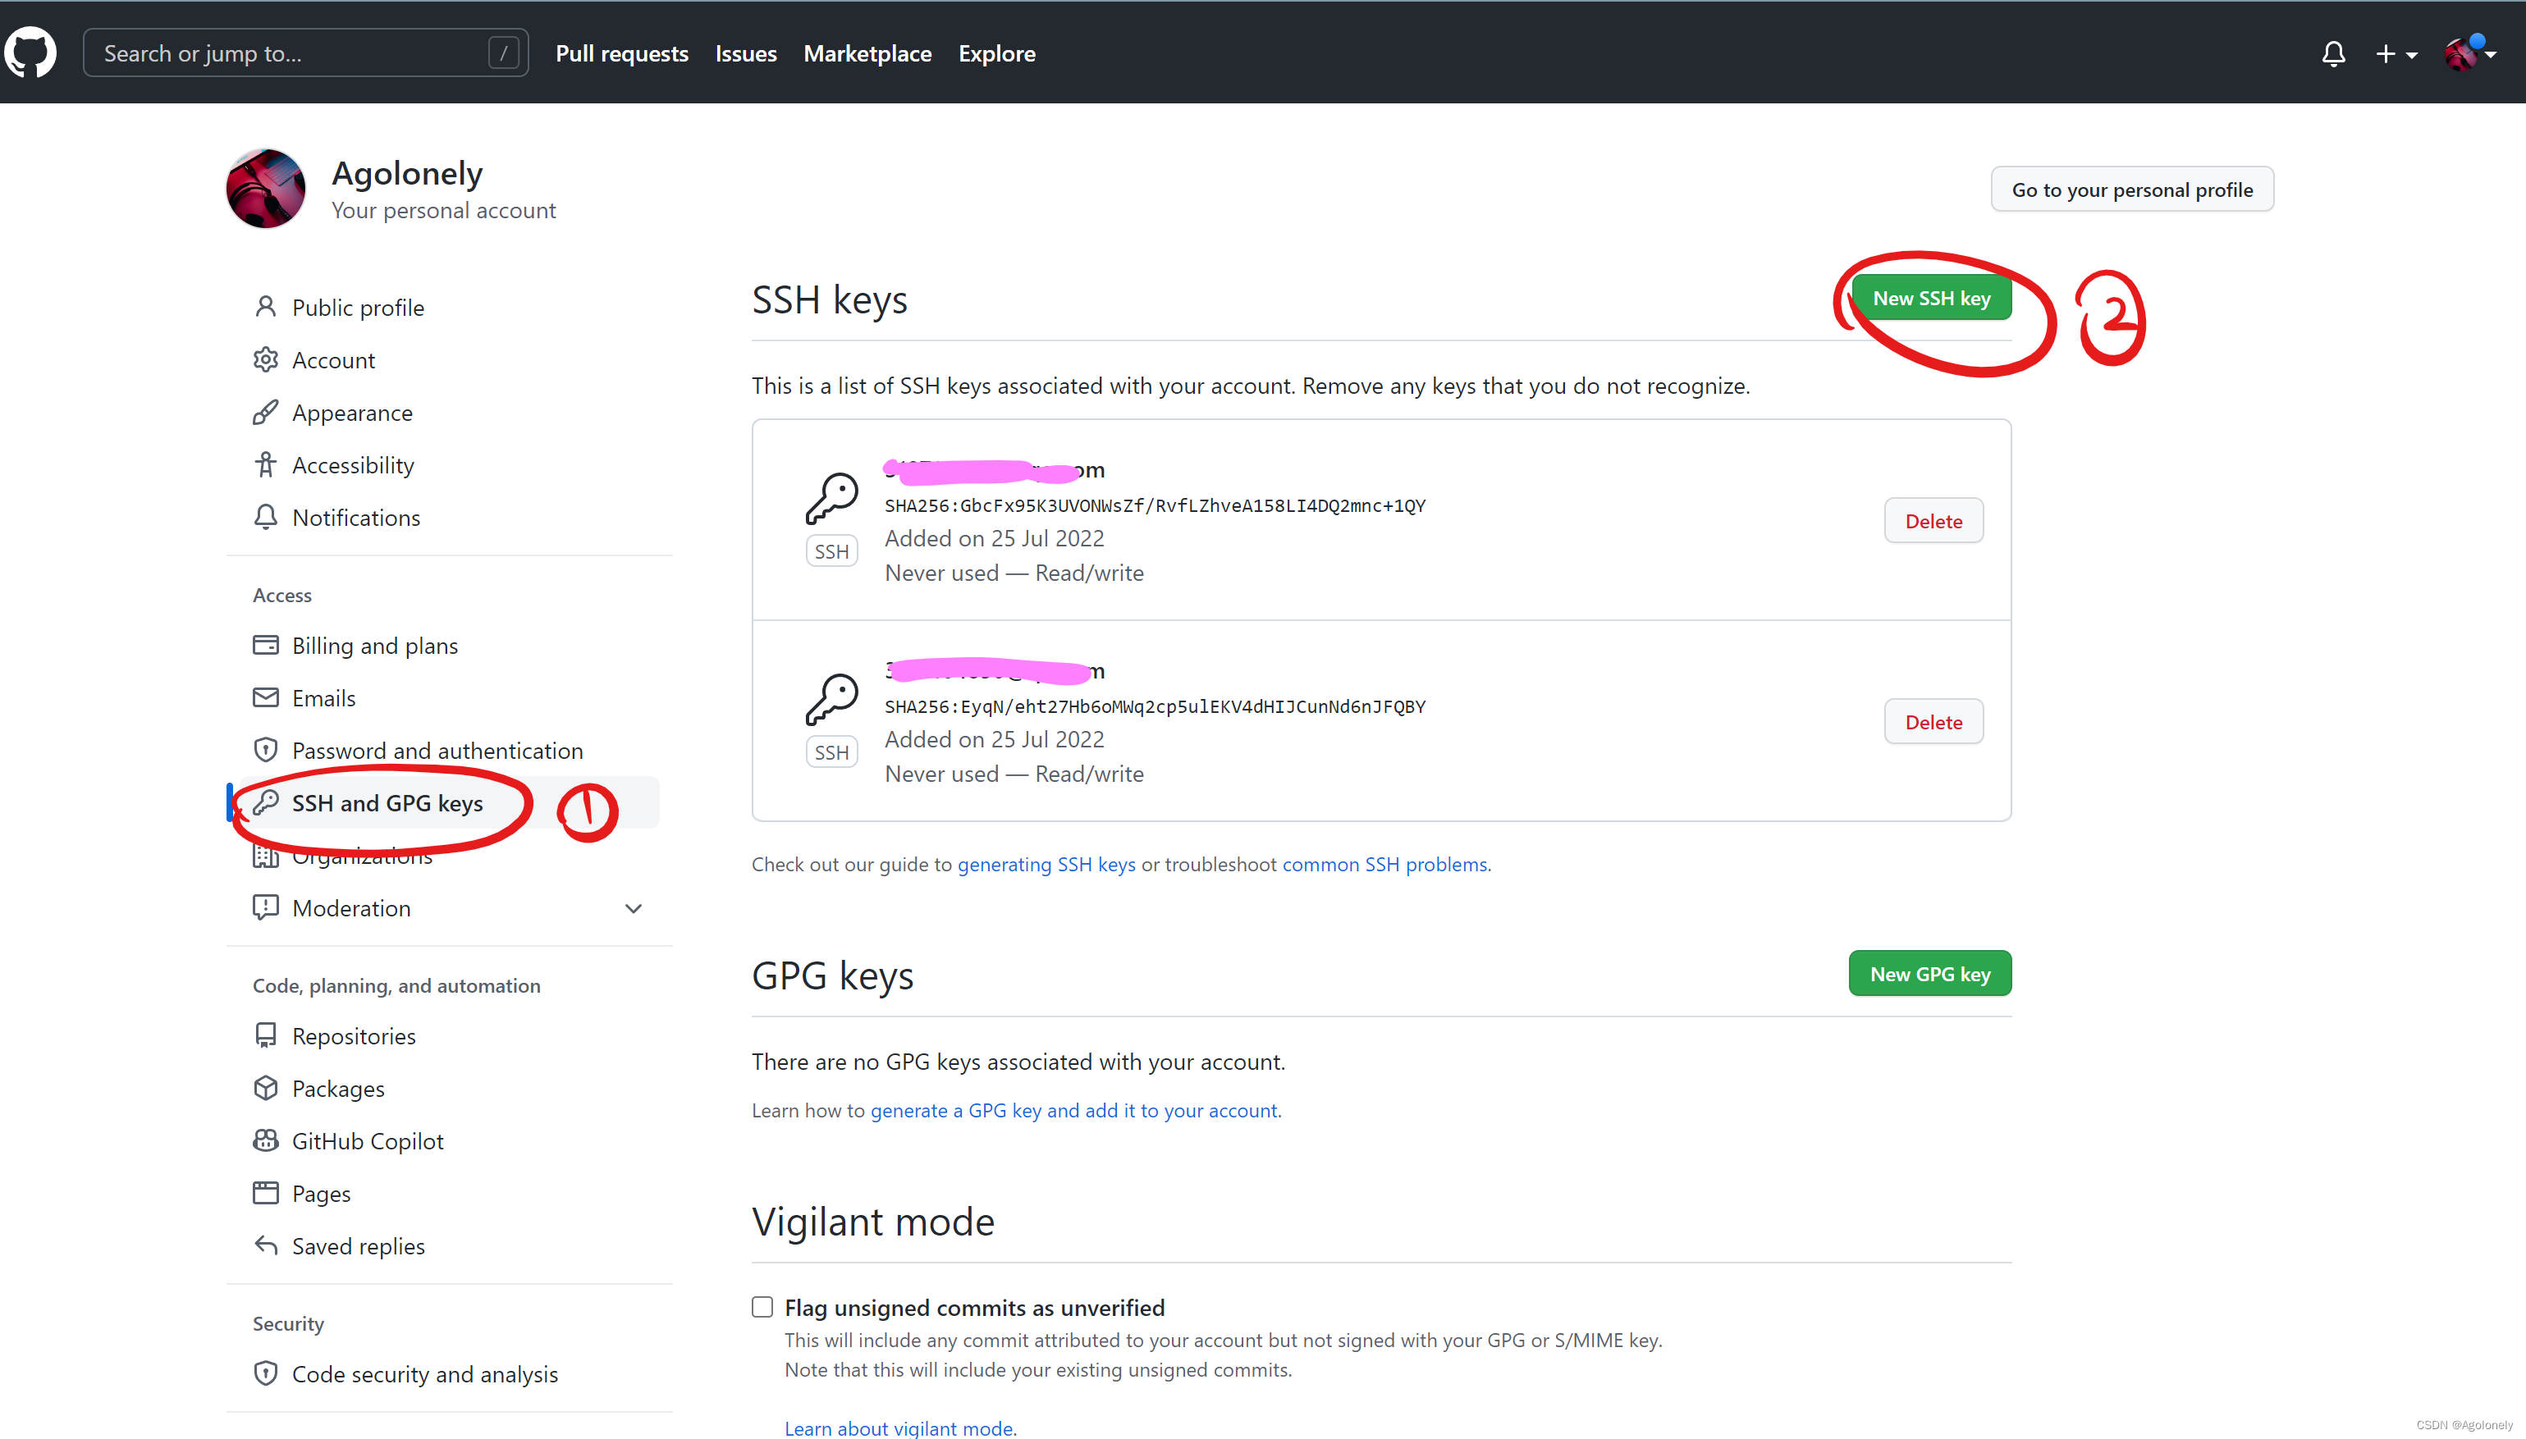Image resolution: width=2526 pixels, height=1439 pixels.
Task: Click the search or jump to field
Action: [x=305, y=53]
